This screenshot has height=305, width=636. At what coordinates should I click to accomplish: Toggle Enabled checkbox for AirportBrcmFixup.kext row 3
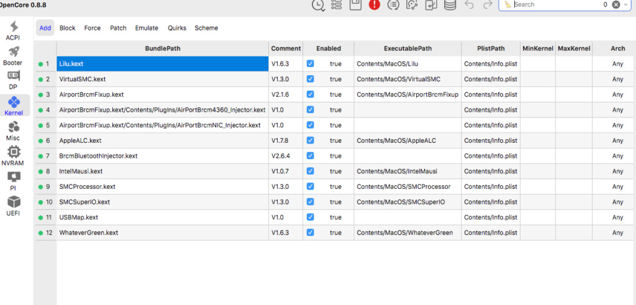[x=311, y=94]
